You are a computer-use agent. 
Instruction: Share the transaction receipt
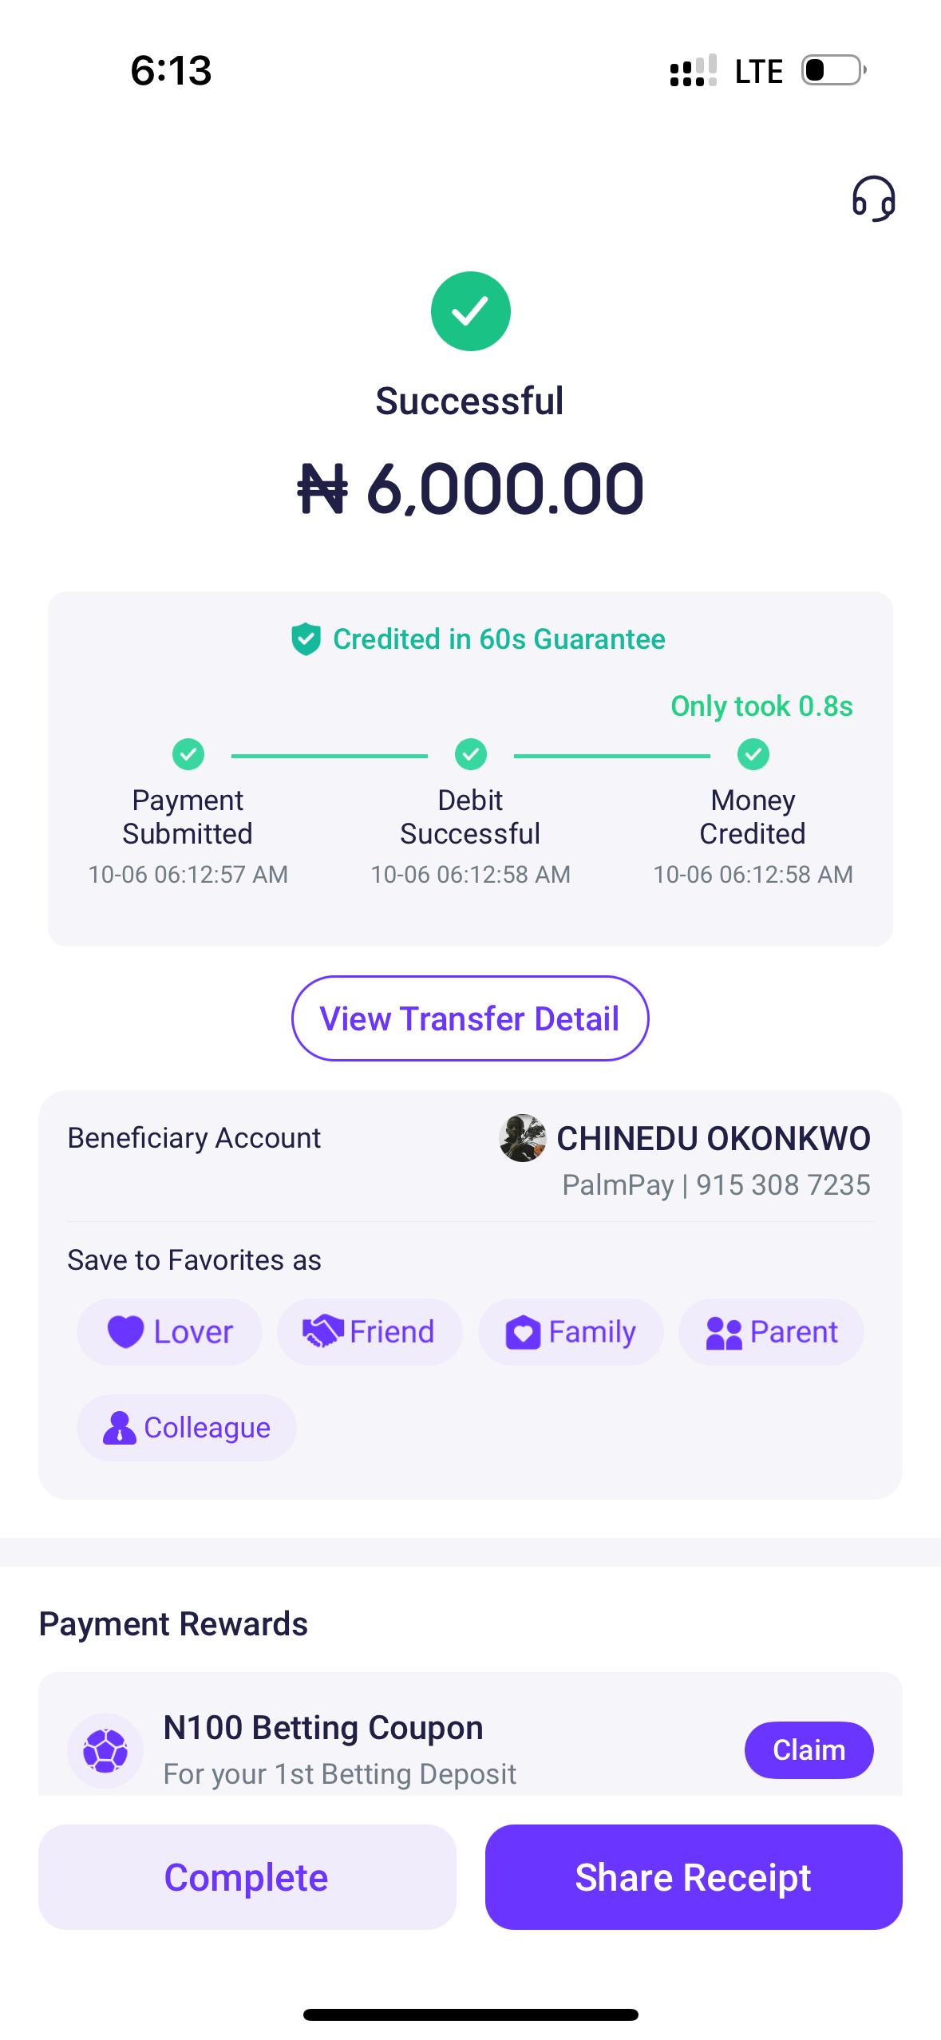click(694, 1877)
